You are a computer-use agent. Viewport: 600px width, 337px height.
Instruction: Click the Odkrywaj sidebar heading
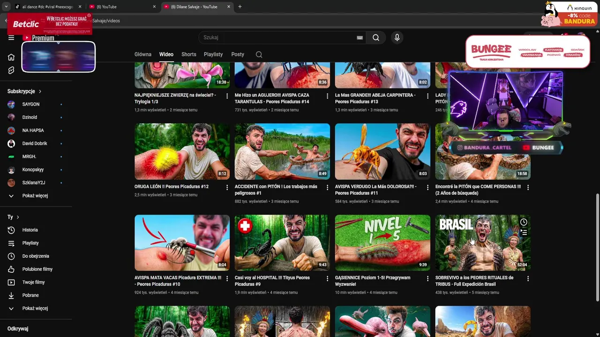pos(18,329)
